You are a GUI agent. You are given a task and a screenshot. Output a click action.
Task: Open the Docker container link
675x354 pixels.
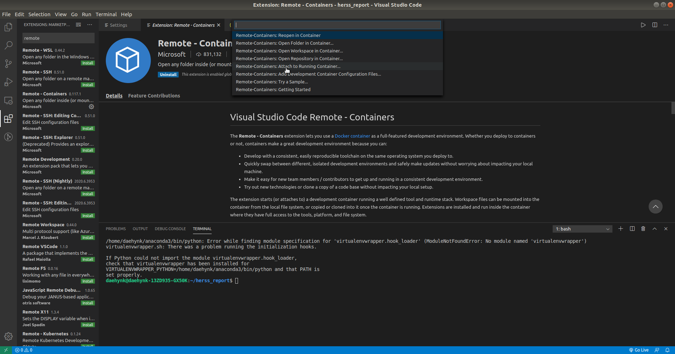352,136
